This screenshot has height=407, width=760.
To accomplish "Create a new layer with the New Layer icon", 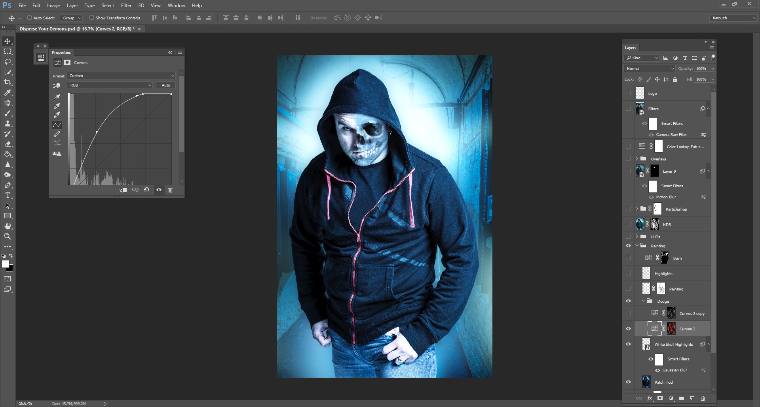I will click(692, 398).
